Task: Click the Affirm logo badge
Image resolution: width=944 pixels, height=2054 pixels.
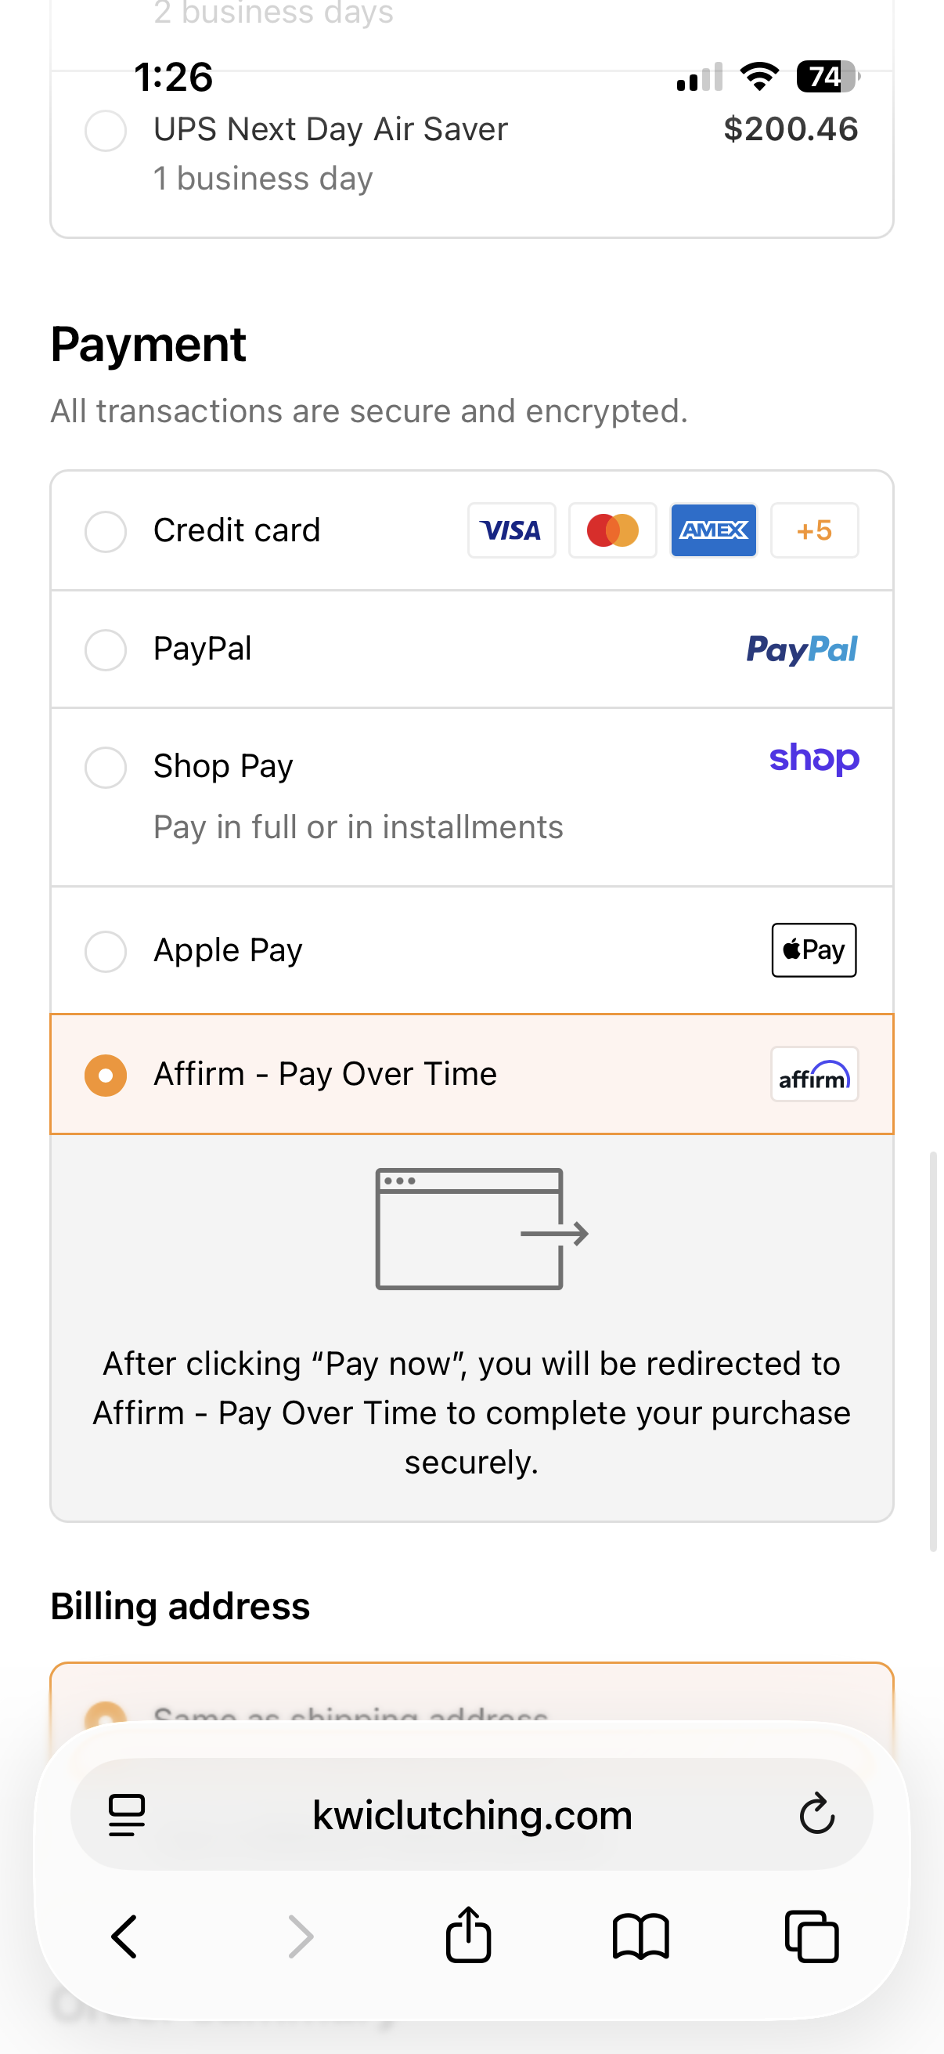Action: pos(813,1074)
